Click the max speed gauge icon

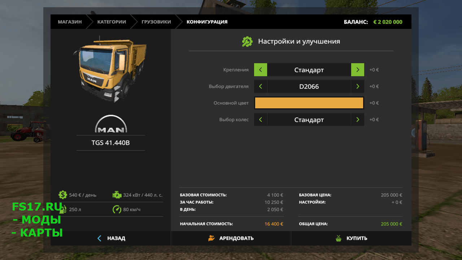pyautogui.click(x=117, y=209)
